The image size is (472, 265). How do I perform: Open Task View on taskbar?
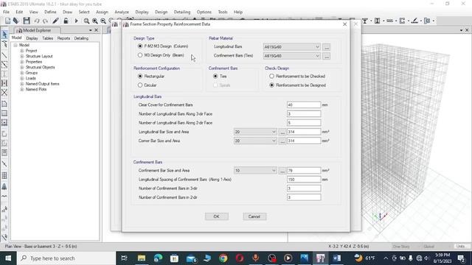pyautogui.click(x=124, y=258)
